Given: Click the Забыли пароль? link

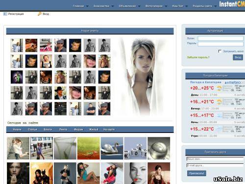Looking at the screenshot, I should click(x=198, y=57).
